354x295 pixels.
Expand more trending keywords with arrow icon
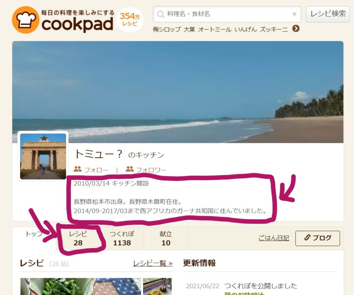[296, 29]
